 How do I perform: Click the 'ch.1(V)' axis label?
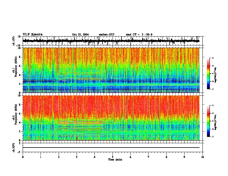click(x=14, y=41)
